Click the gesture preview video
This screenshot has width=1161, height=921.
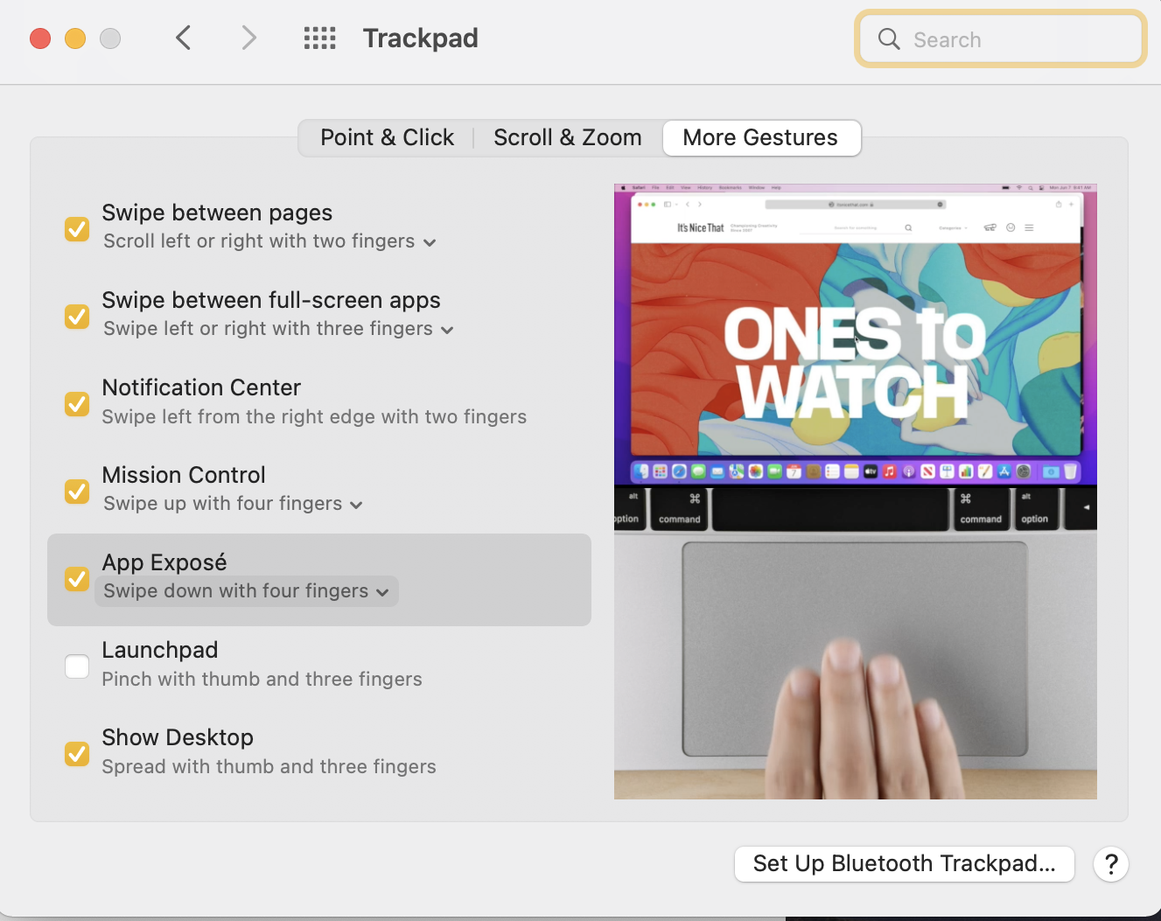pos(856,492)
